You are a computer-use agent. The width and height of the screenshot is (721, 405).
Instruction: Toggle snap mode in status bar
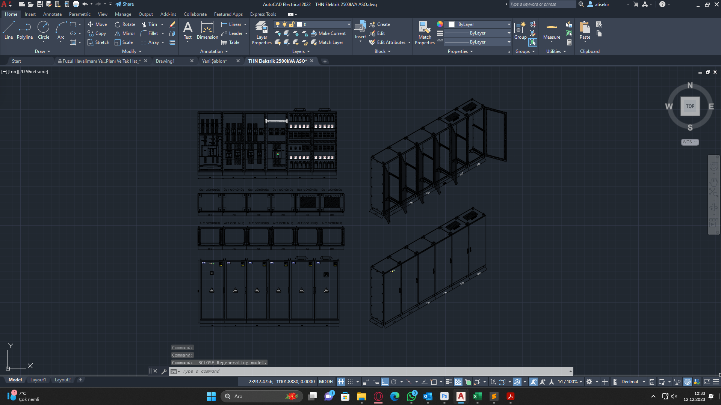350,382
